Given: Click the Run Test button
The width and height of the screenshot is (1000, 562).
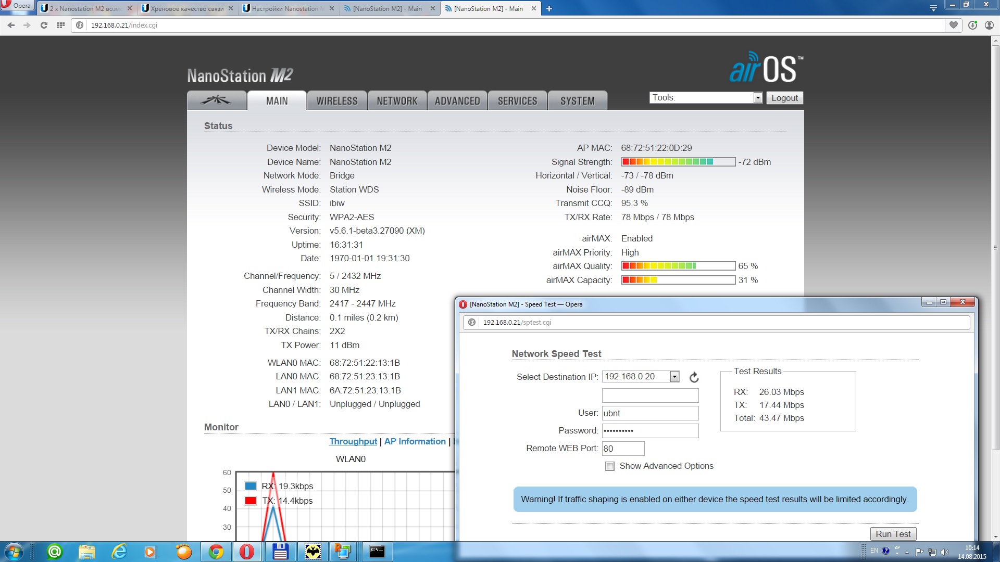Looking at the screenshot, I should (x=893, y=534).
